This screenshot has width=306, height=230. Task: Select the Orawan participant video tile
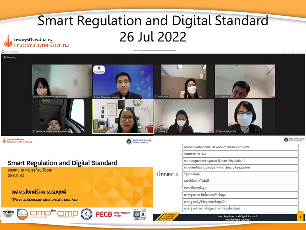coord(184,116)
